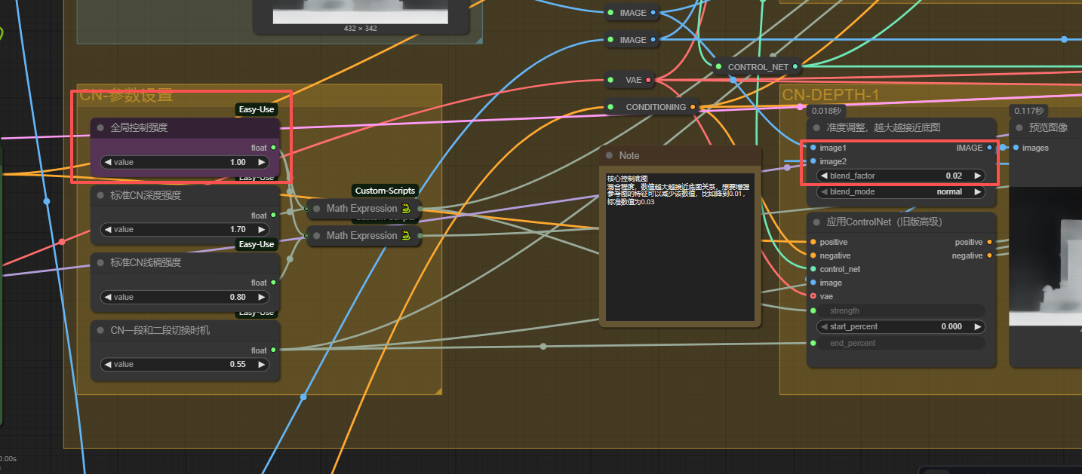This screenshot has height=474, width=1082.
Task: Click the CONTROL_NET reroute input dot
Action: [718, 66]
